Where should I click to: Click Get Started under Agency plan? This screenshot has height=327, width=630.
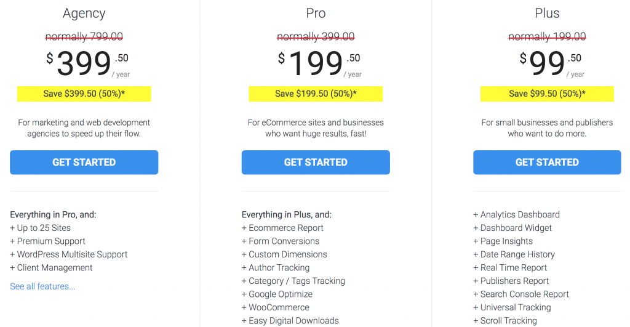(84, 163)
